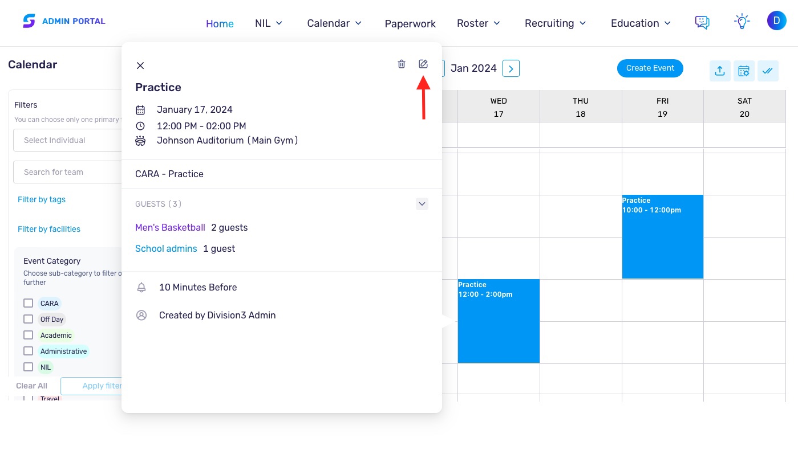This screenshot has width=798, height=450.
Task: Open the NIL dropdown menu
Action: click(269, 23)
